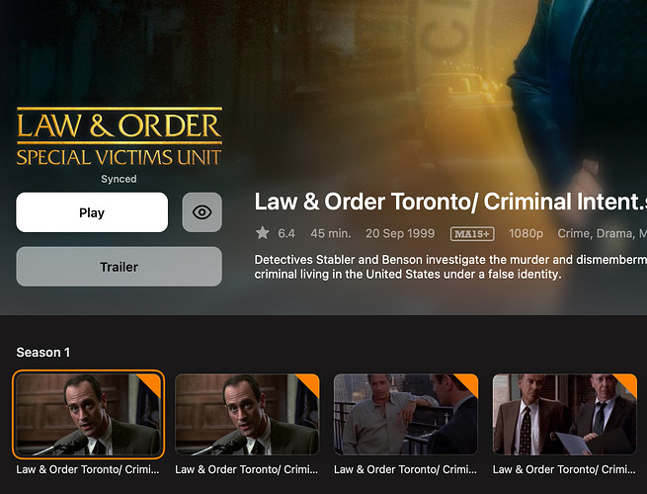647x494 pixels.
Task: Click the large Law & Order Toronto episode heading
Action: [450, 202]
